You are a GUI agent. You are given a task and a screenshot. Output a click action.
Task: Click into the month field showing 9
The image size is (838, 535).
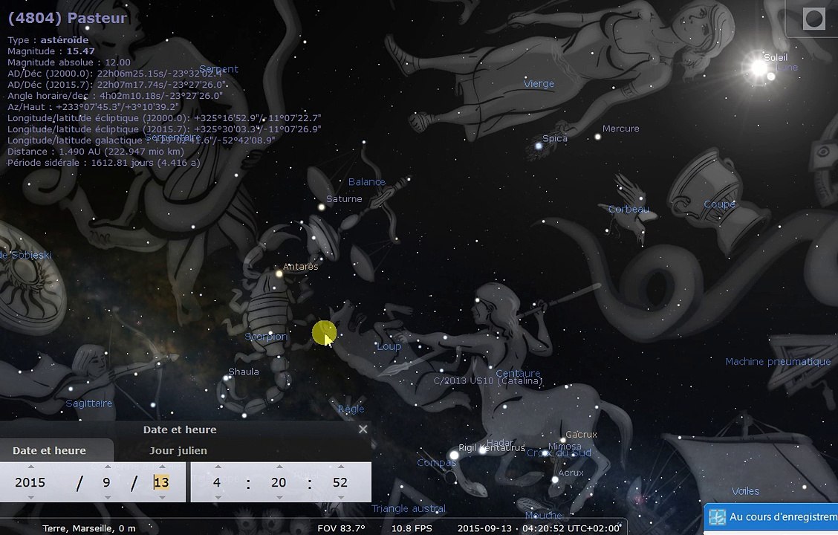pyautogui.click(x=106, y=482)
